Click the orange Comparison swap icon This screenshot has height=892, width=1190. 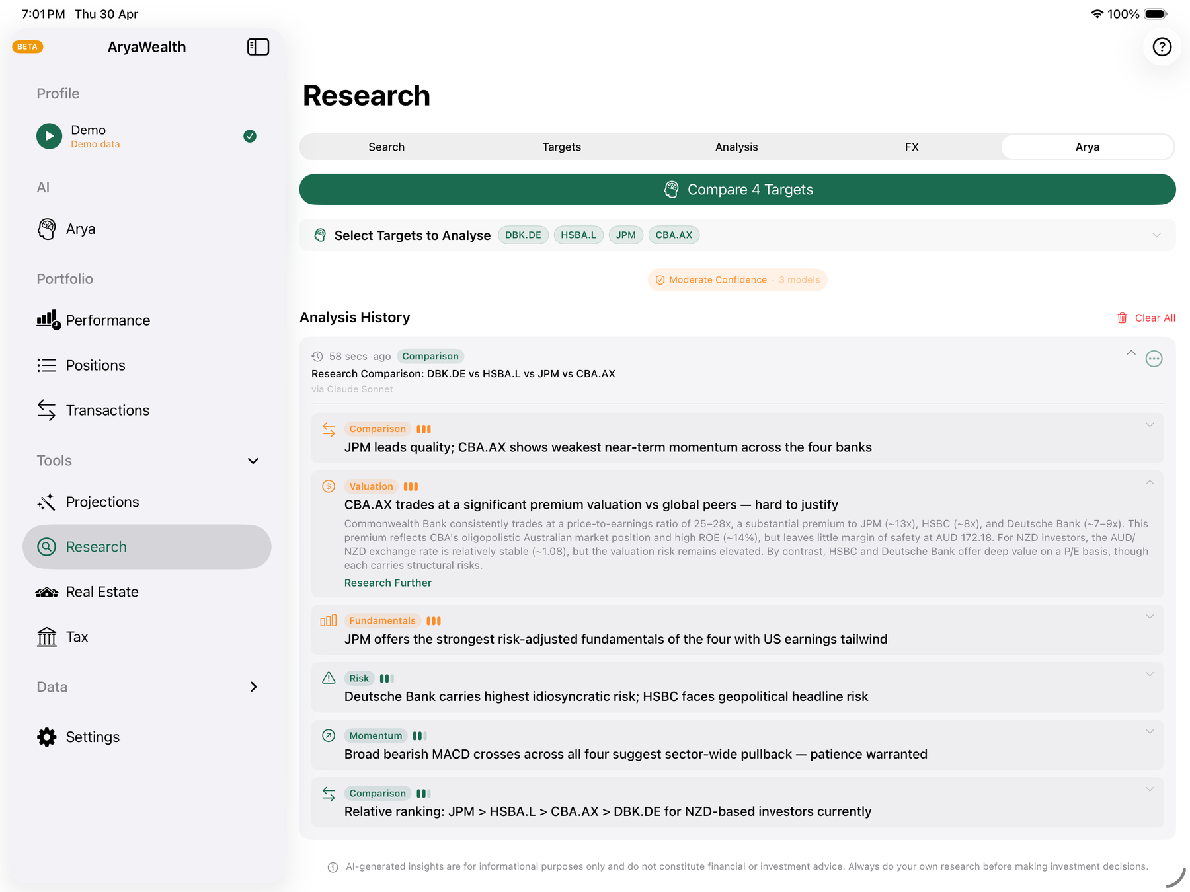pos(329,429)
